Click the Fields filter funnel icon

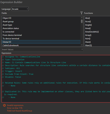click(82, 13)
